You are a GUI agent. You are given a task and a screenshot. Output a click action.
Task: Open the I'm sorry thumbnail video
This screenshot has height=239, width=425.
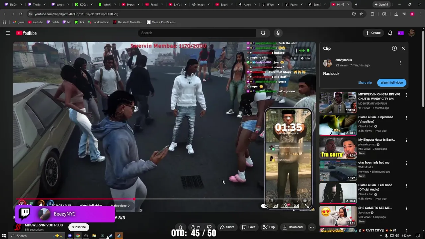click(338, 148)
